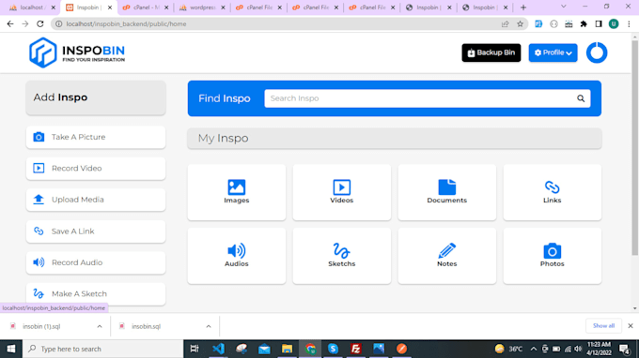Open File Explorer from taskbar
This screenshot has width=639, height=358.
coord(287,349)
